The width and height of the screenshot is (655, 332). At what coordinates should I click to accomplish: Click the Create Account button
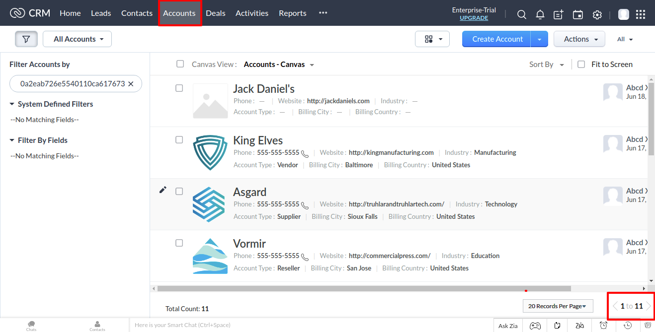click(497, 39)
